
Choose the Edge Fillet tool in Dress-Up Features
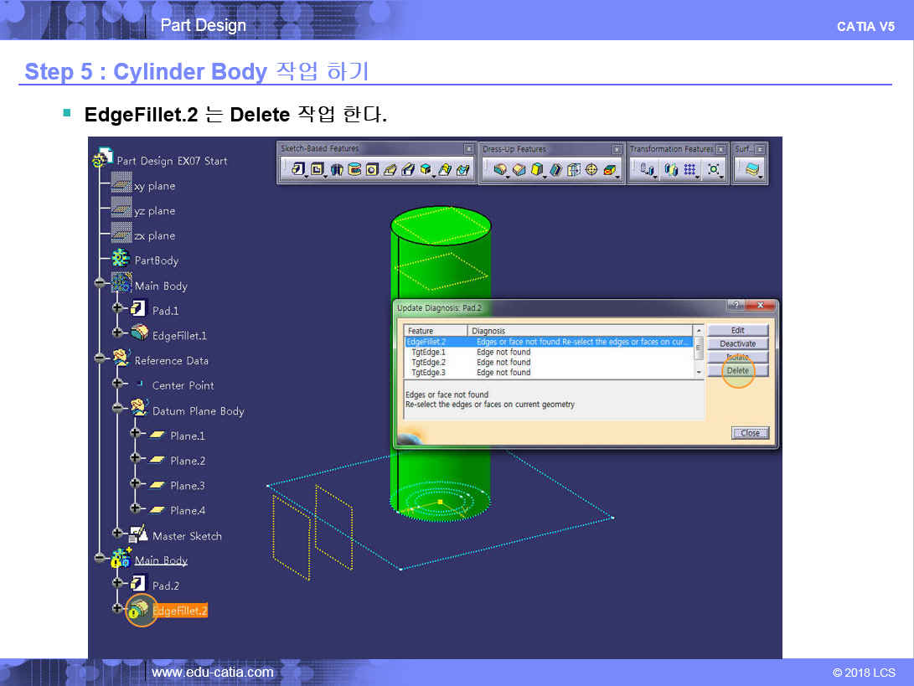click(500, 170)
